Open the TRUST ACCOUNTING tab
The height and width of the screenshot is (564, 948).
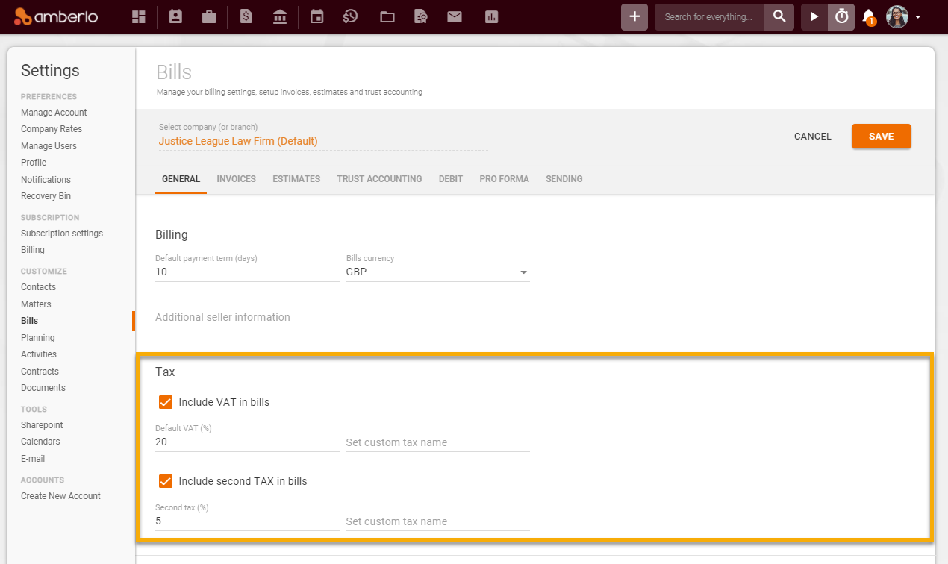point(379,179)
